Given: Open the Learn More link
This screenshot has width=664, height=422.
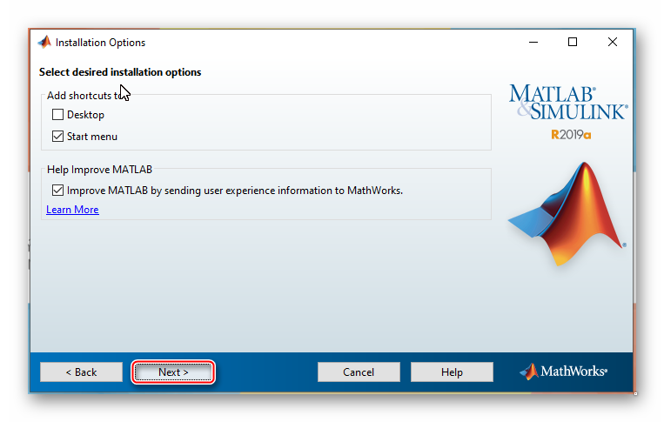Looking at the screenshot, I should (72, 210).
